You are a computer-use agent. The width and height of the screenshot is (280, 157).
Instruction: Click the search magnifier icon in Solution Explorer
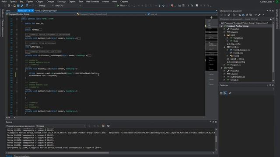[x=271, y=19]
